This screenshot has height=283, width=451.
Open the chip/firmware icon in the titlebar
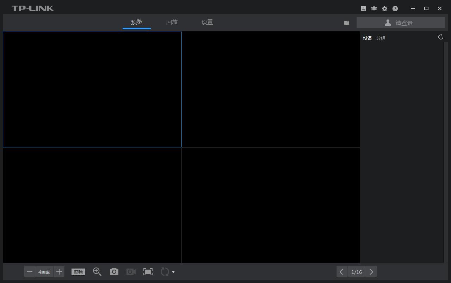pyautogui.click(x=374, y=8)
